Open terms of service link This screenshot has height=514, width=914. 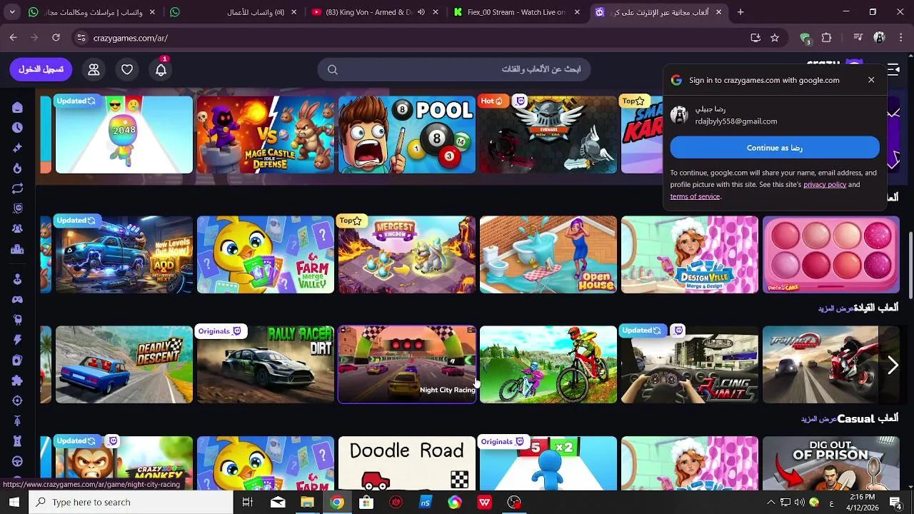(695, 196)
